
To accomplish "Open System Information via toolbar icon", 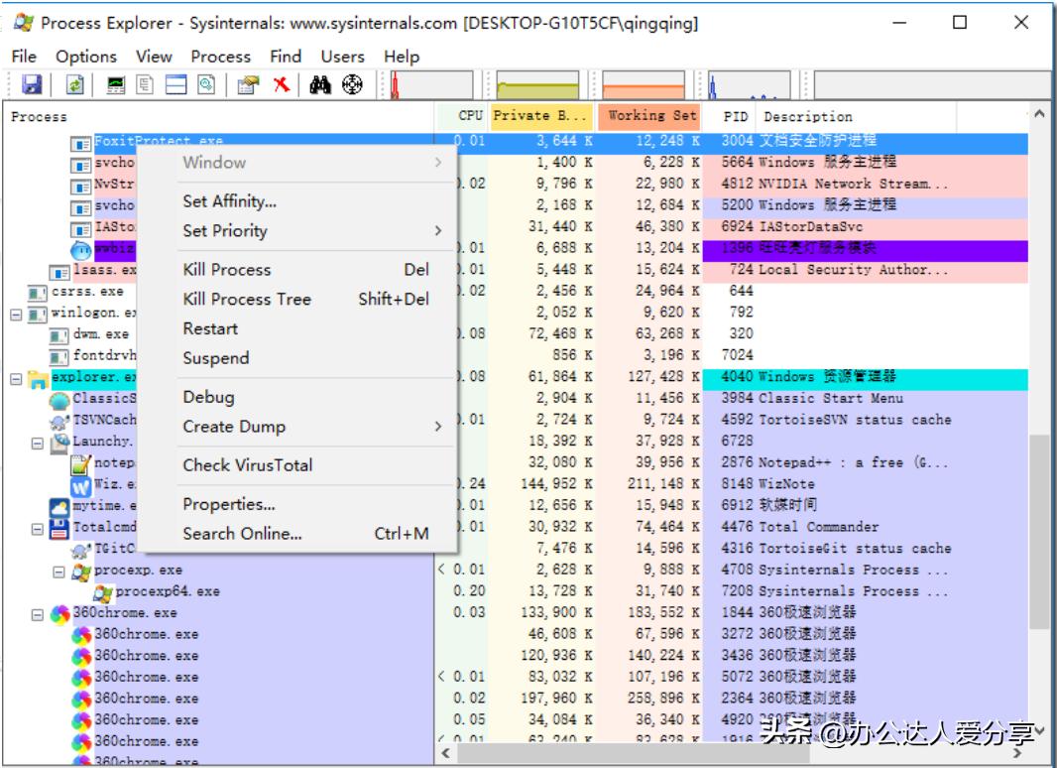I will coord(115,83).
